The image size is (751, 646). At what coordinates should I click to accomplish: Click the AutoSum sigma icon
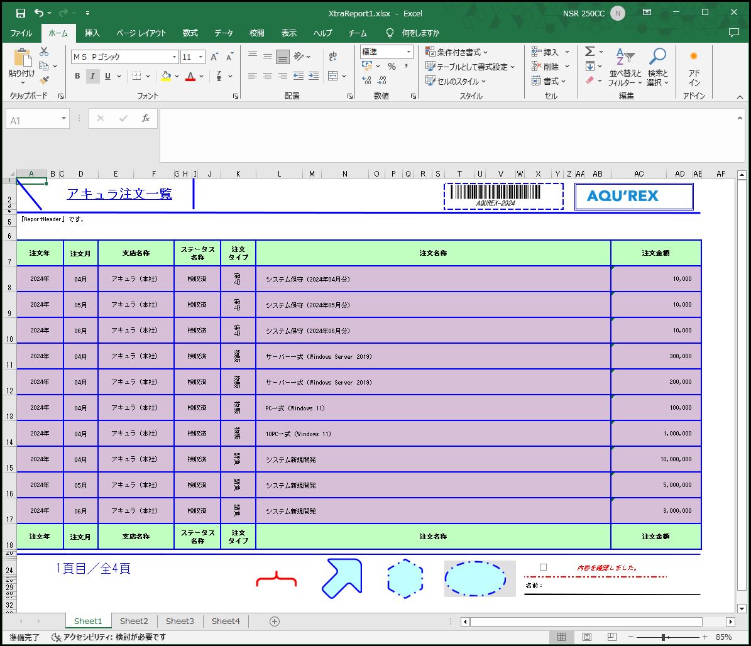(589, 52)
